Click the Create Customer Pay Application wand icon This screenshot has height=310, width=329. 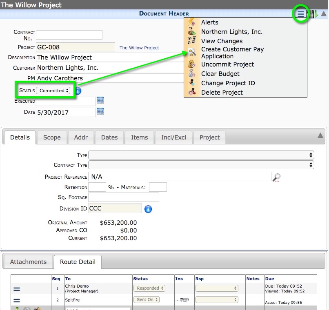pos(191,52)
